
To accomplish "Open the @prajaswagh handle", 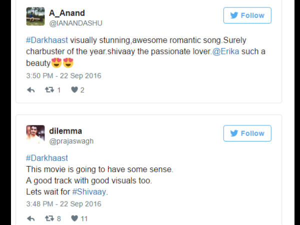I will point(71,141).
